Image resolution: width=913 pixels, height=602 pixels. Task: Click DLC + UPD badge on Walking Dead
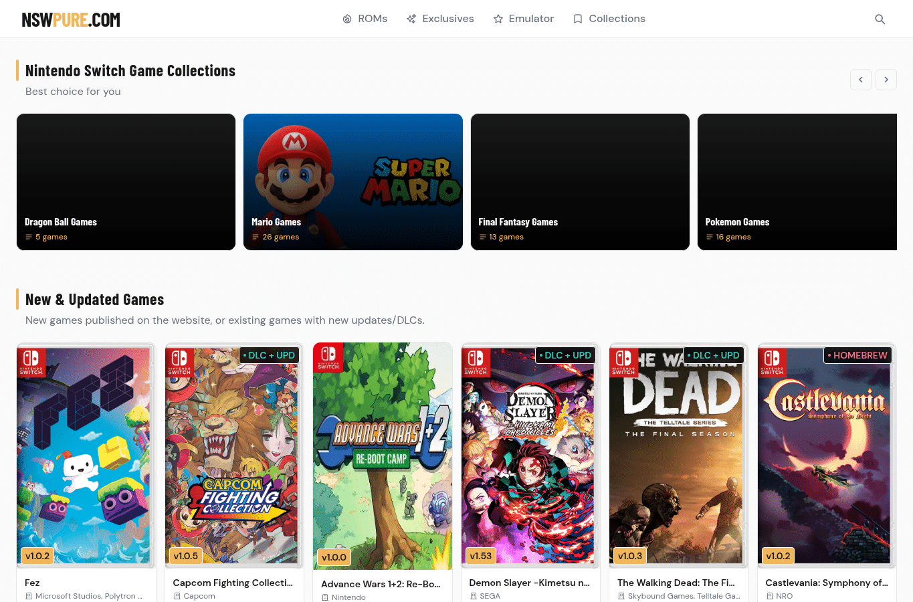714,355
